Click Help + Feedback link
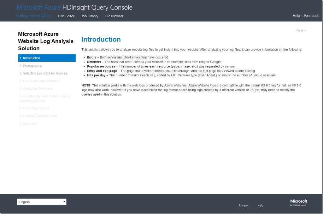The height and width of the screenshot is (214, 323). [x=305, y=16]
